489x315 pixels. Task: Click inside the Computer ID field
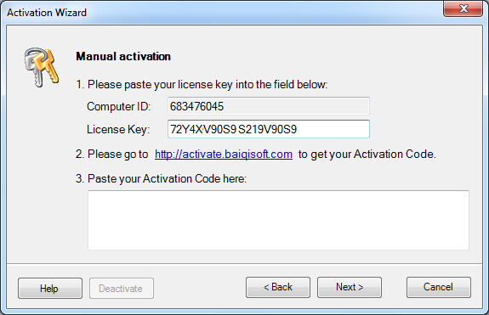pos(269,106)
